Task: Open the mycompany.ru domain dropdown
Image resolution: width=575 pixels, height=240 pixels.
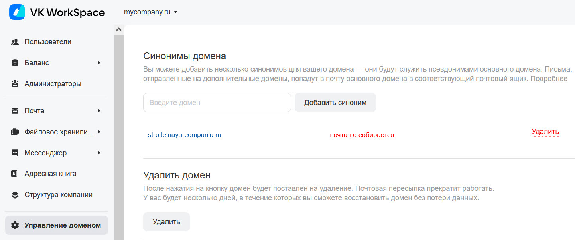Action: (151, 12)
